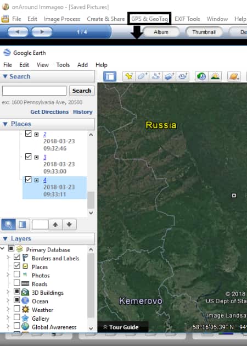The width and height of the screenshot is (247, 346).
Task: Click the Get Directions link
Action: (x=49, y=112)
